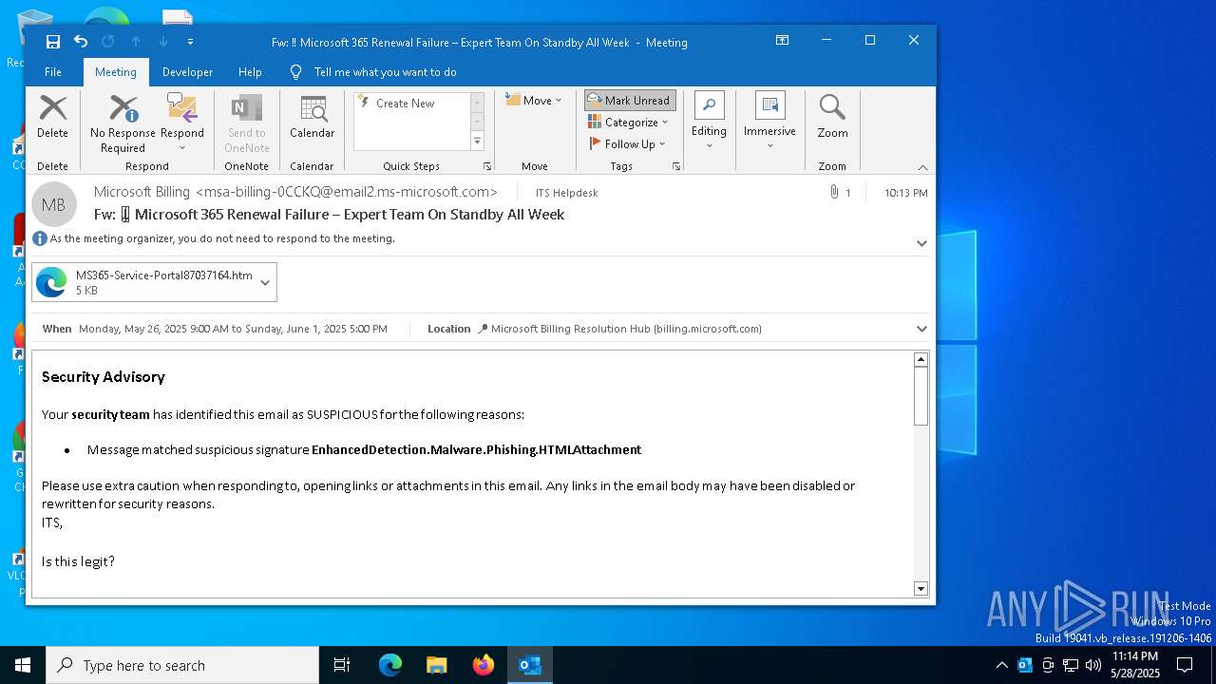Open Ribbon Display Options
The width and height of the screenshot is (1216, 684).
pyautogui.click(x=782, y=41)
